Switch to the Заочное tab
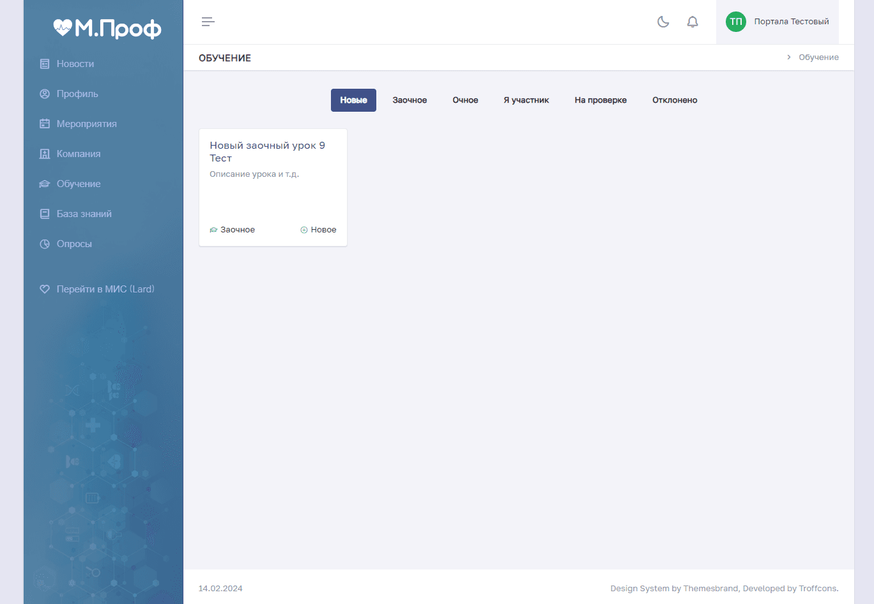Viewport: 874px width, 604px height. coord(410,100)
